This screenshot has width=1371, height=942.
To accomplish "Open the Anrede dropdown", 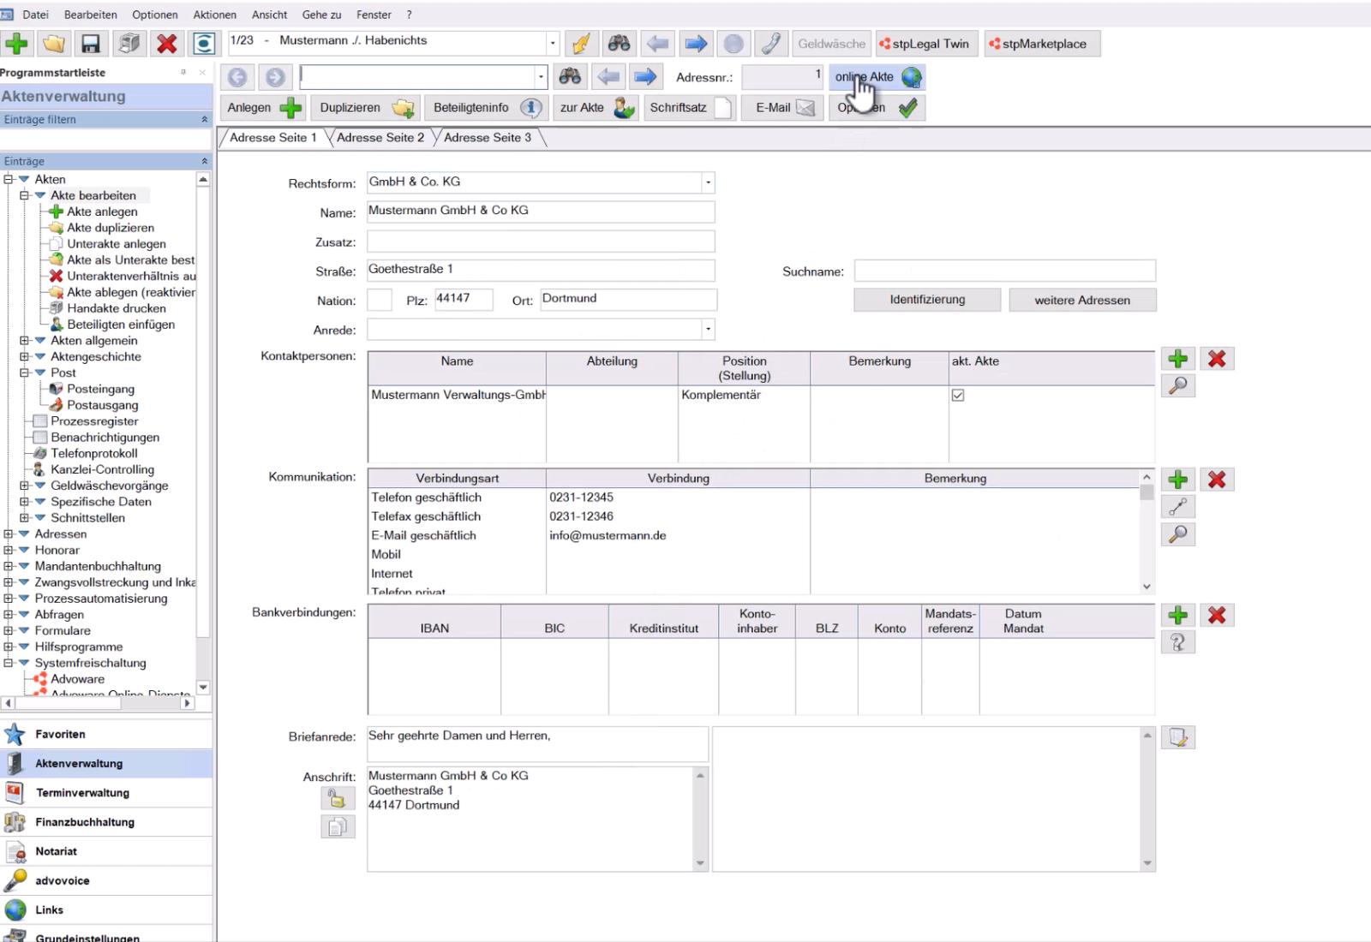I will click(708, 329).
